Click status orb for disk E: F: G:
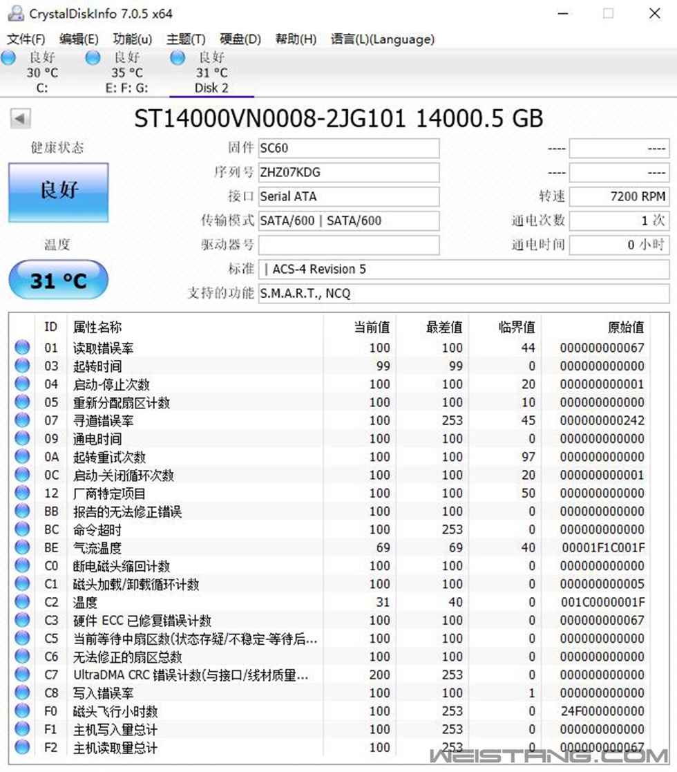Screen dimensions: 677x772 tap(93, 57)
